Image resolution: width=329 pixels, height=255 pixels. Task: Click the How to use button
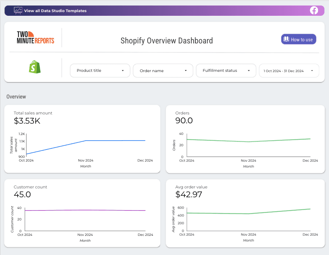click(x=298, y=39)
